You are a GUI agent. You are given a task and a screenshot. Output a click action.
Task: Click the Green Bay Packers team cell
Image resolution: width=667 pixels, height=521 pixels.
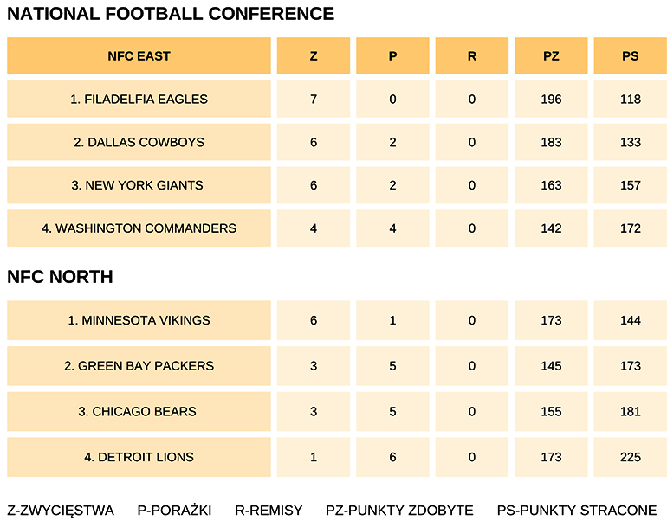(x=139, y=366)
